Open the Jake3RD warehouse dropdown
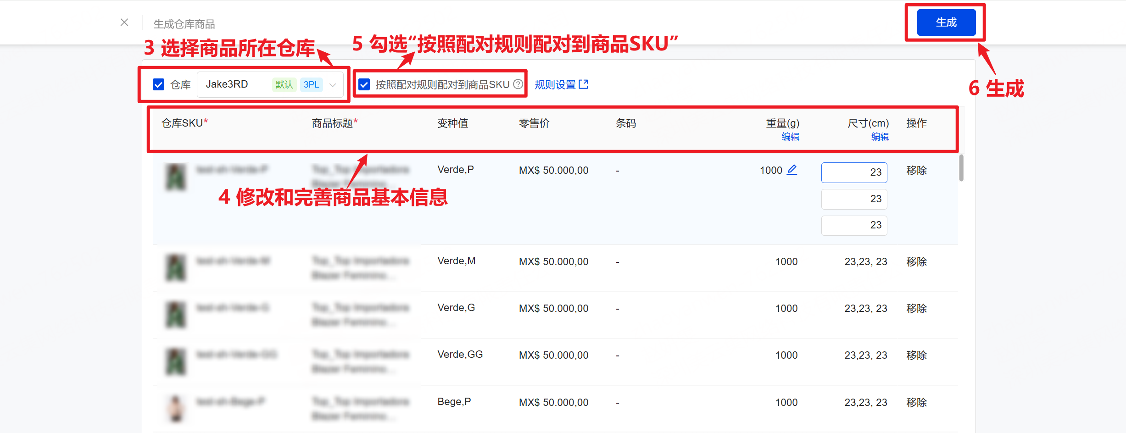The height and width of the screenshot is (433, 1126). click(270, 84)
